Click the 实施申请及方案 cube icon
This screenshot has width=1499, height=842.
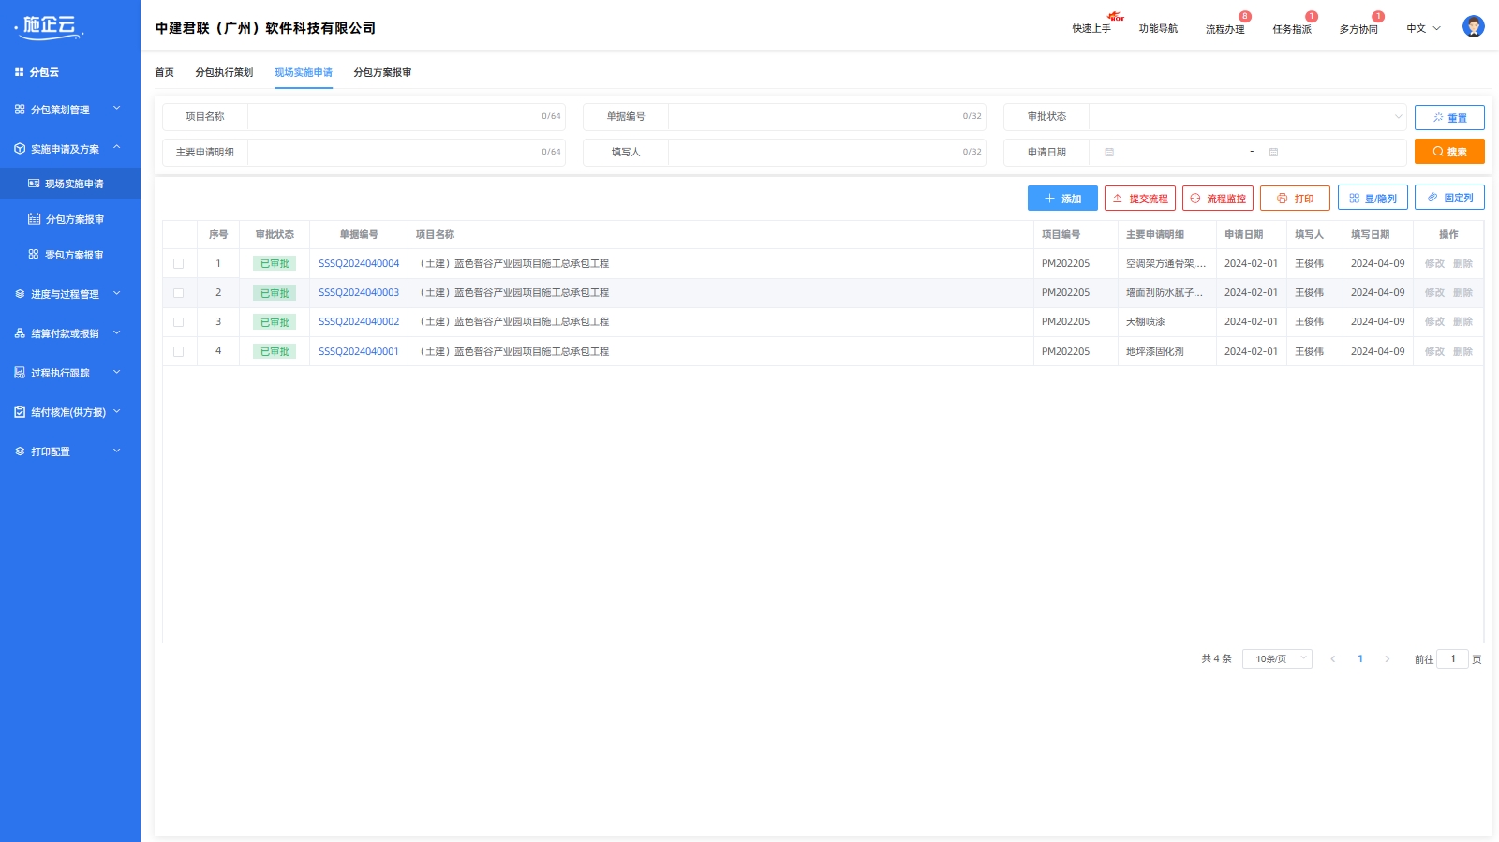point(20,149)
